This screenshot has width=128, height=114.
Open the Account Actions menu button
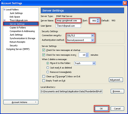click(x=21, y=102)
